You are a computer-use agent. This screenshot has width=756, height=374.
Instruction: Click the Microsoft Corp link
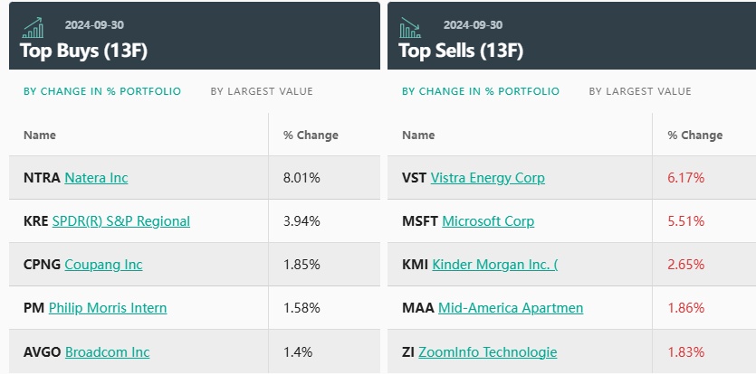[x=488, y=221]
